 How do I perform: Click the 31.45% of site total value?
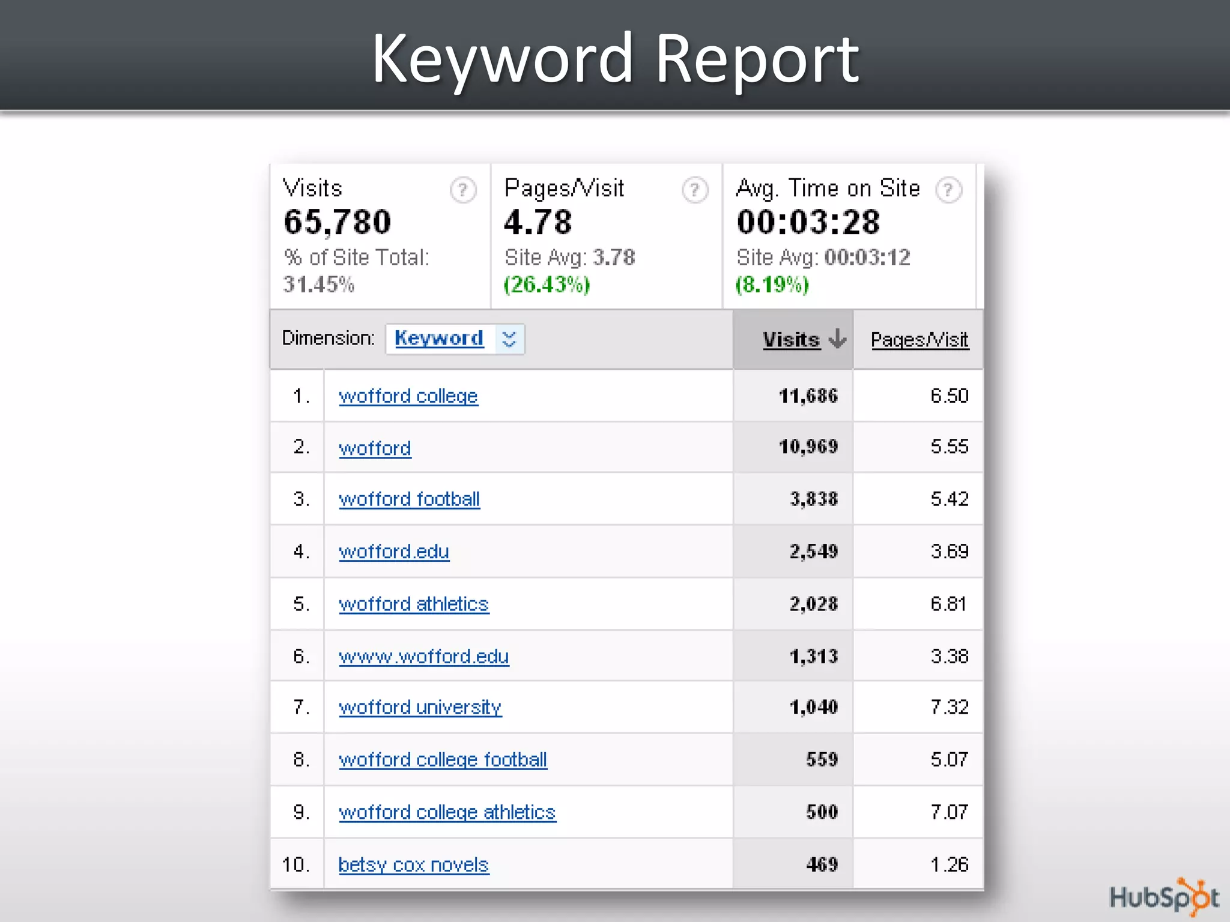pos(319,285)
